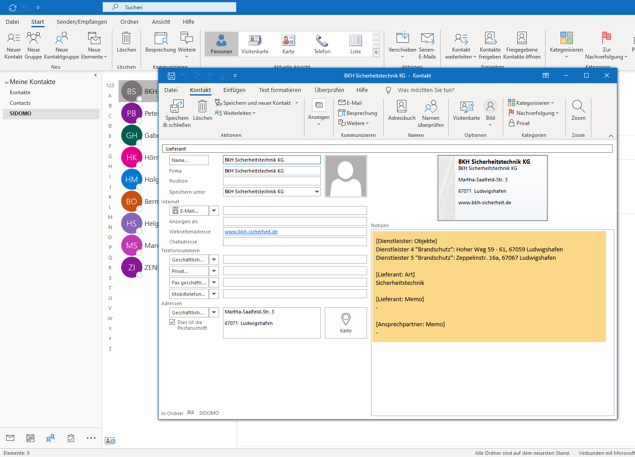Click the Was möchten Sie tun? box

[x=426, y=90]
